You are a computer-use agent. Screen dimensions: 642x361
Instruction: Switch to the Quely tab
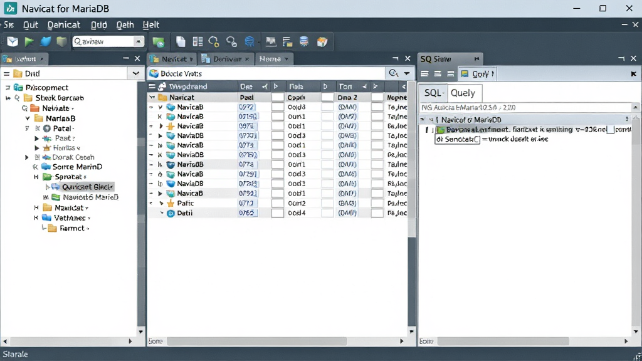(x=463, y=93)
